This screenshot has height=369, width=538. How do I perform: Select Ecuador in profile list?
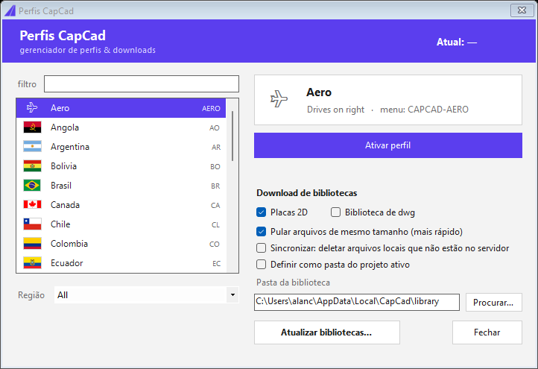click(x=121, y=263)
